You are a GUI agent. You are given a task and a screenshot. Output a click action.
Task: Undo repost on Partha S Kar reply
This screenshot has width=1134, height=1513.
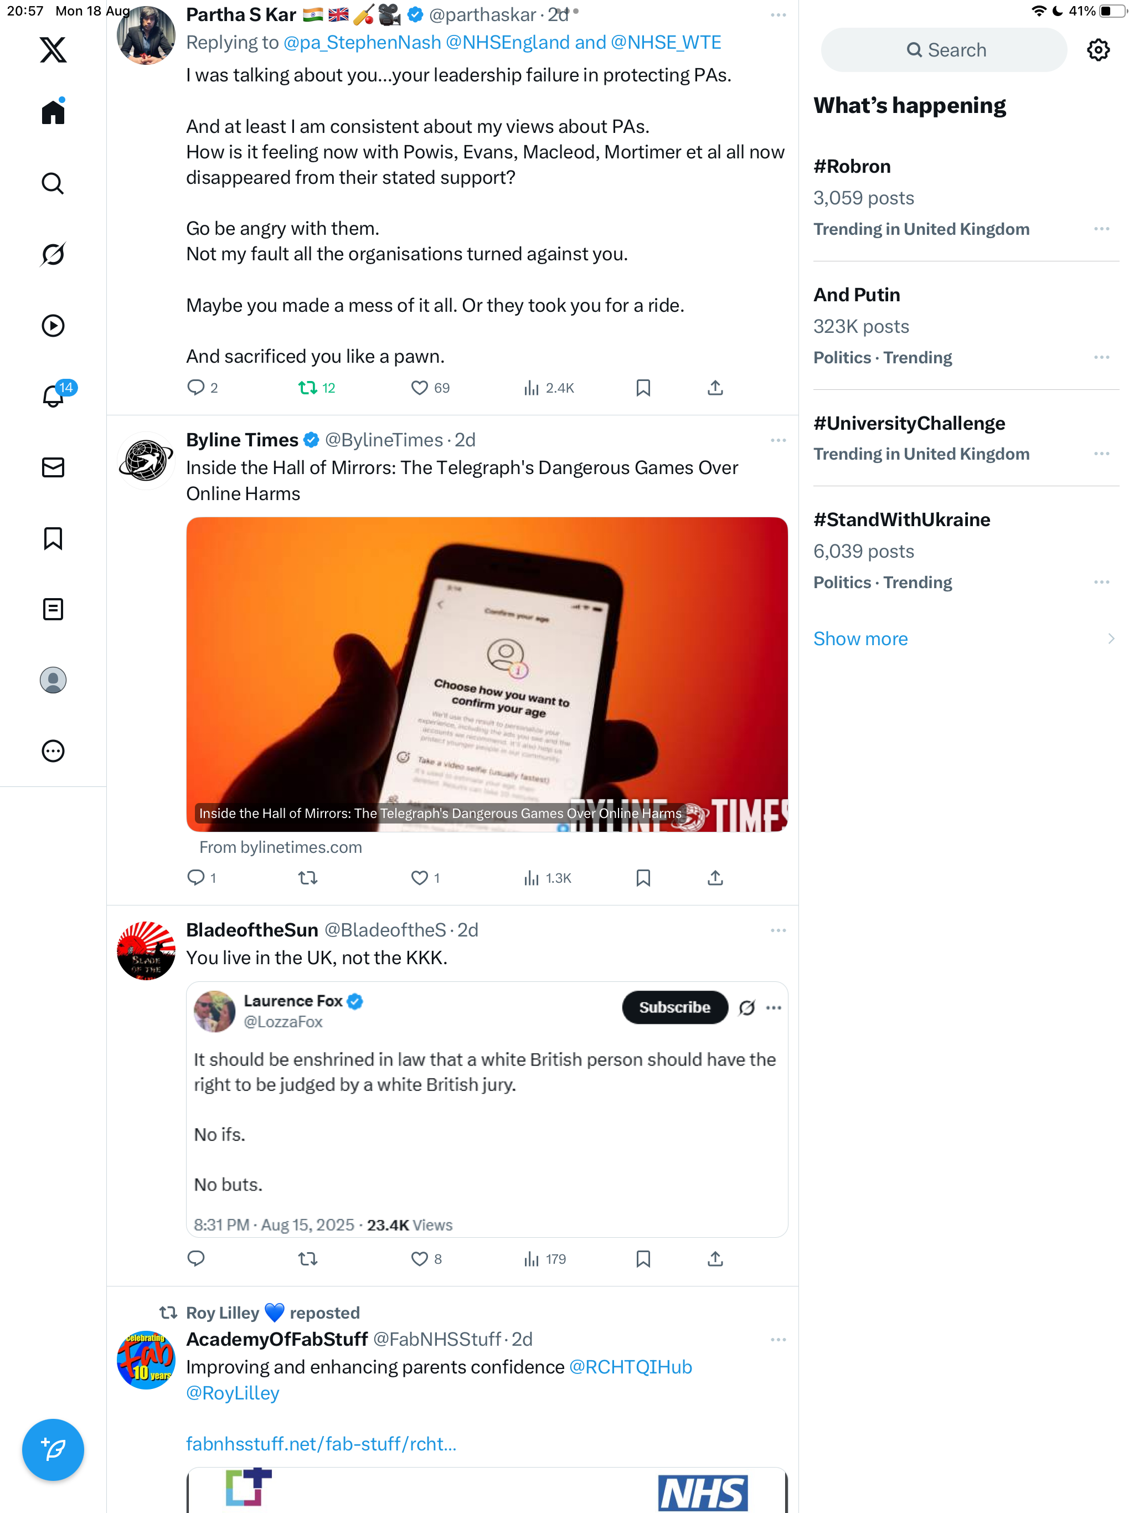317,388
